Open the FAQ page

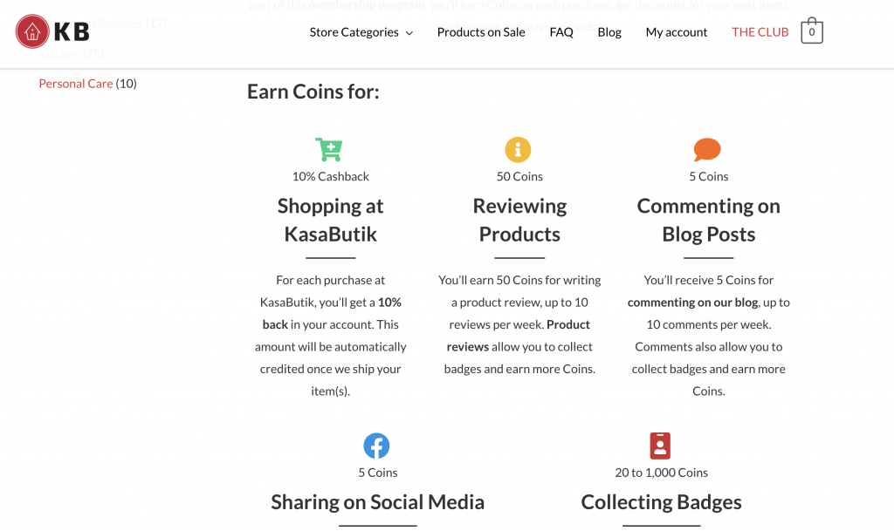[561, 32]
